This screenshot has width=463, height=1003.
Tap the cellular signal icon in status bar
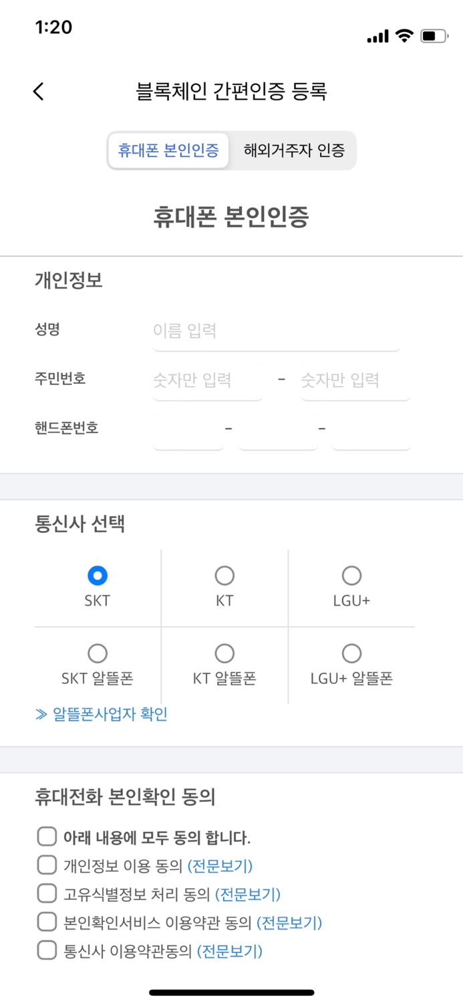coord(376,37)
